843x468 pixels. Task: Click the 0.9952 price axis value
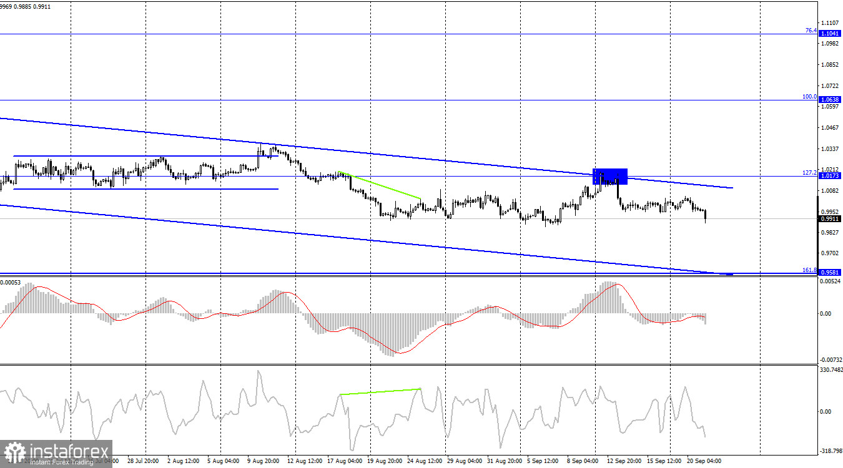(830, 212)
